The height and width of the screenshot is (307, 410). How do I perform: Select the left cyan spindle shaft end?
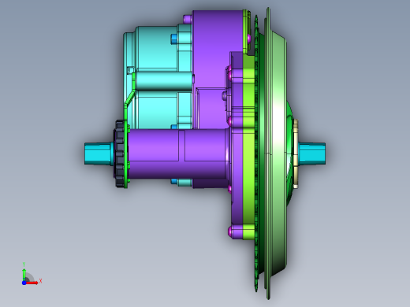[x=99, y=153]
